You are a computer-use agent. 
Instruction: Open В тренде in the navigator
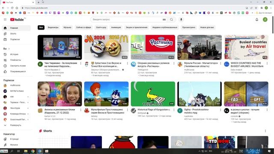pos(16,139)
